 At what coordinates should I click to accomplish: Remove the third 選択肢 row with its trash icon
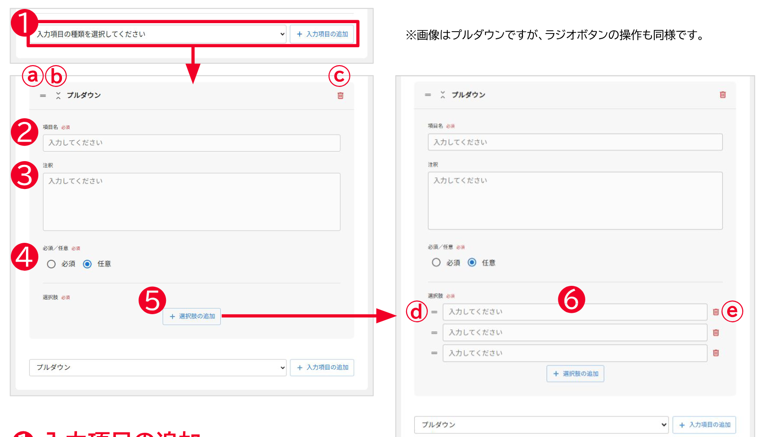[x=716, y=353]
